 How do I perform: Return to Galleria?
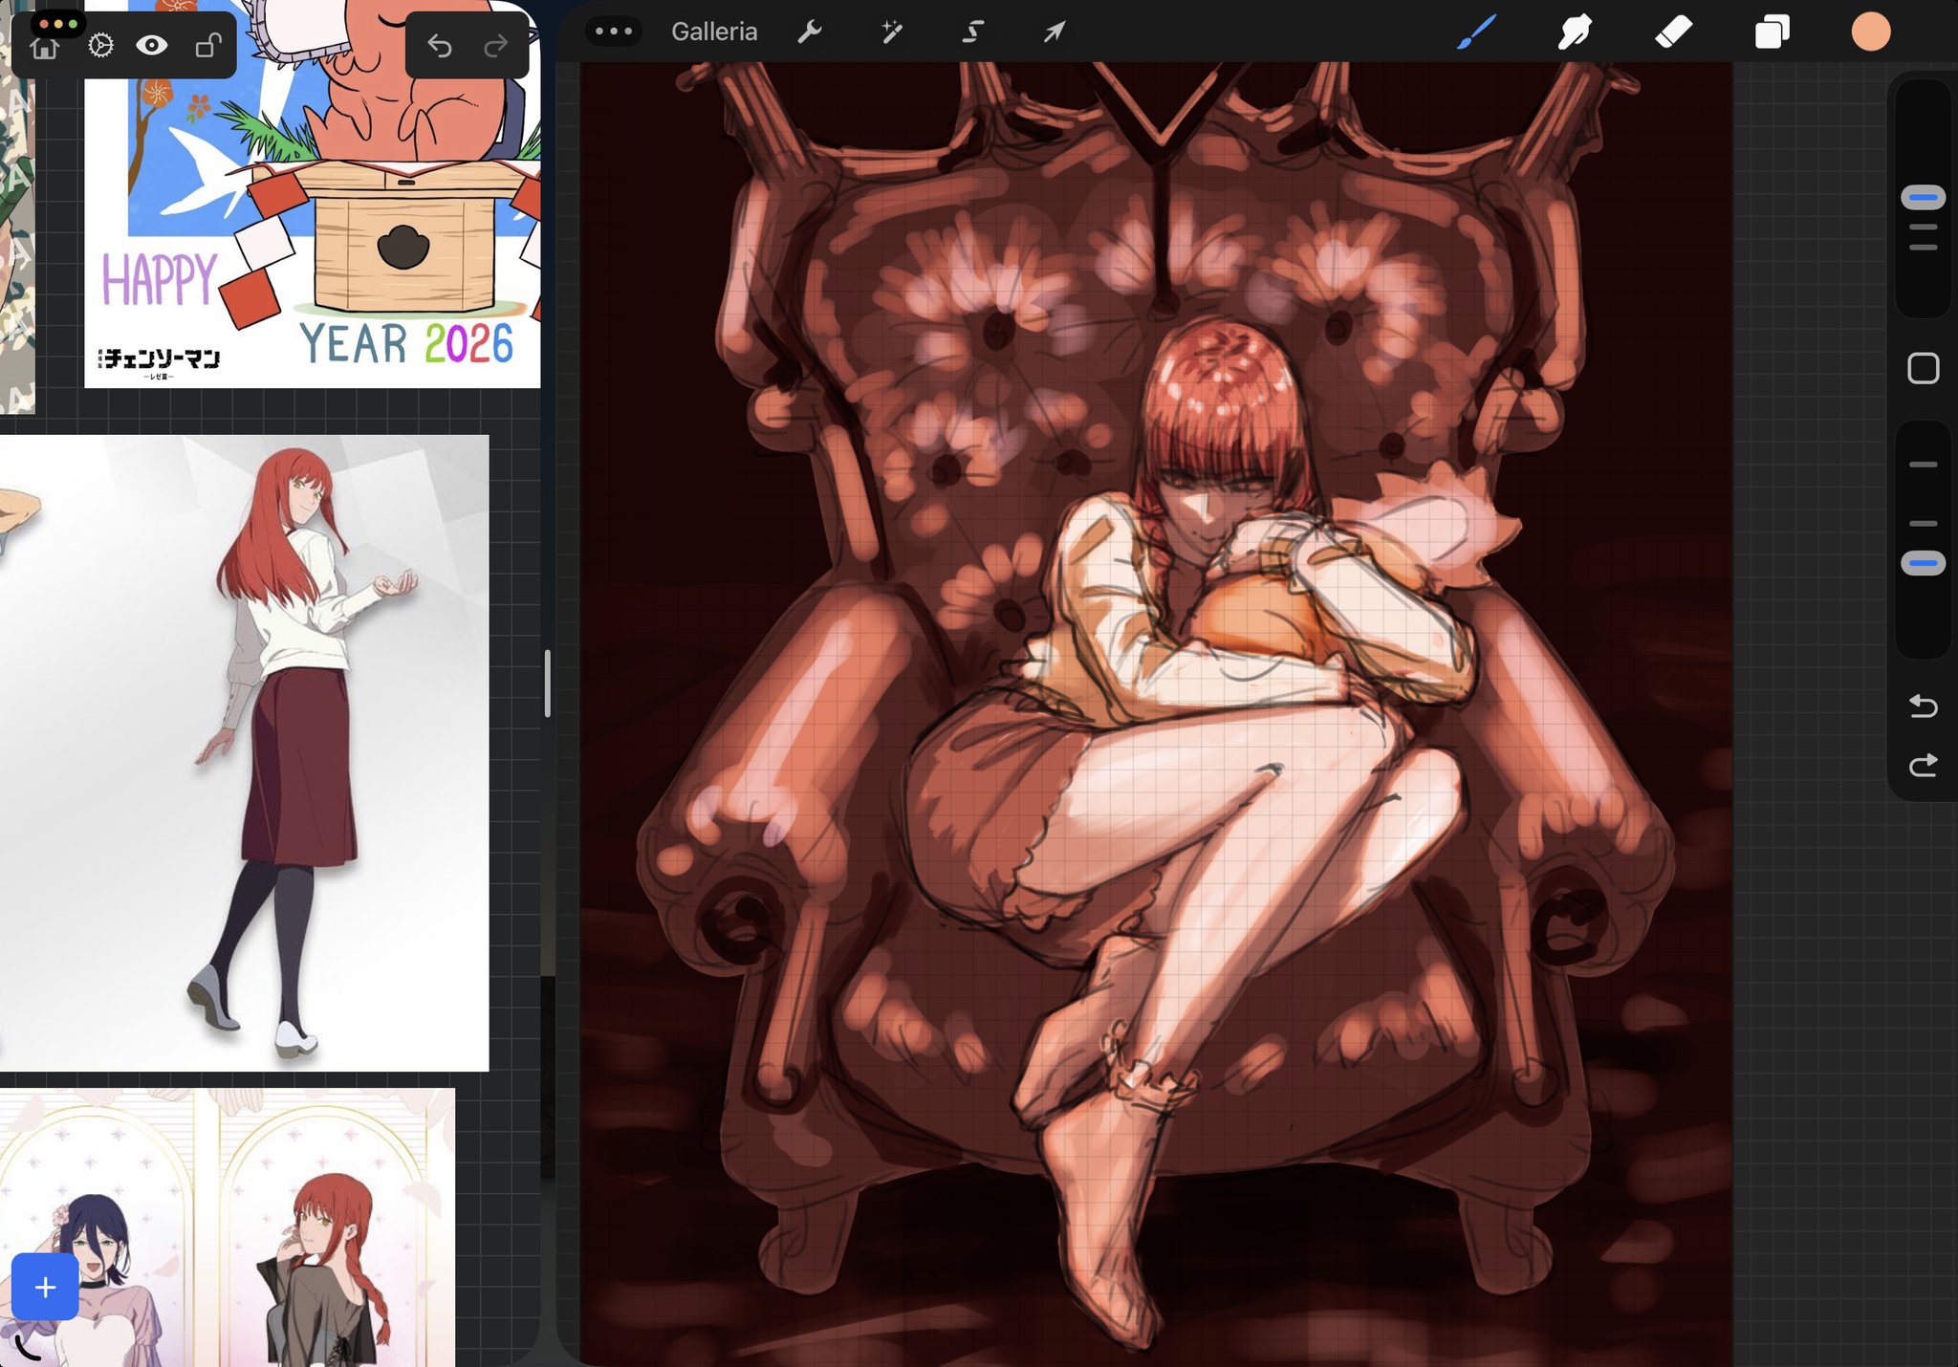(x=713, y=32)
